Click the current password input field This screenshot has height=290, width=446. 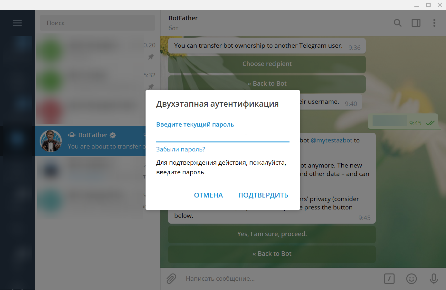click(x=222, y=137)
